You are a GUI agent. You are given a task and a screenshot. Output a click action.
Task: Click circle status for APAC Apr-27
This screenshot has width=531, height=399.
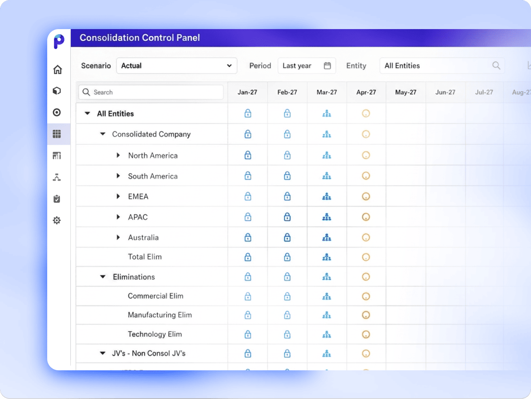366,217
